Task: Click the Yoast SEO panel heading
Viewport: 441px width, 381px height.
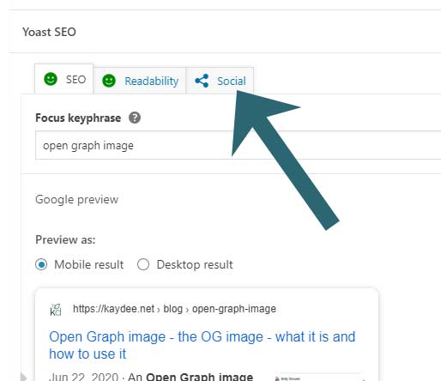Action: pyautogui.click(x=49, y=32)
